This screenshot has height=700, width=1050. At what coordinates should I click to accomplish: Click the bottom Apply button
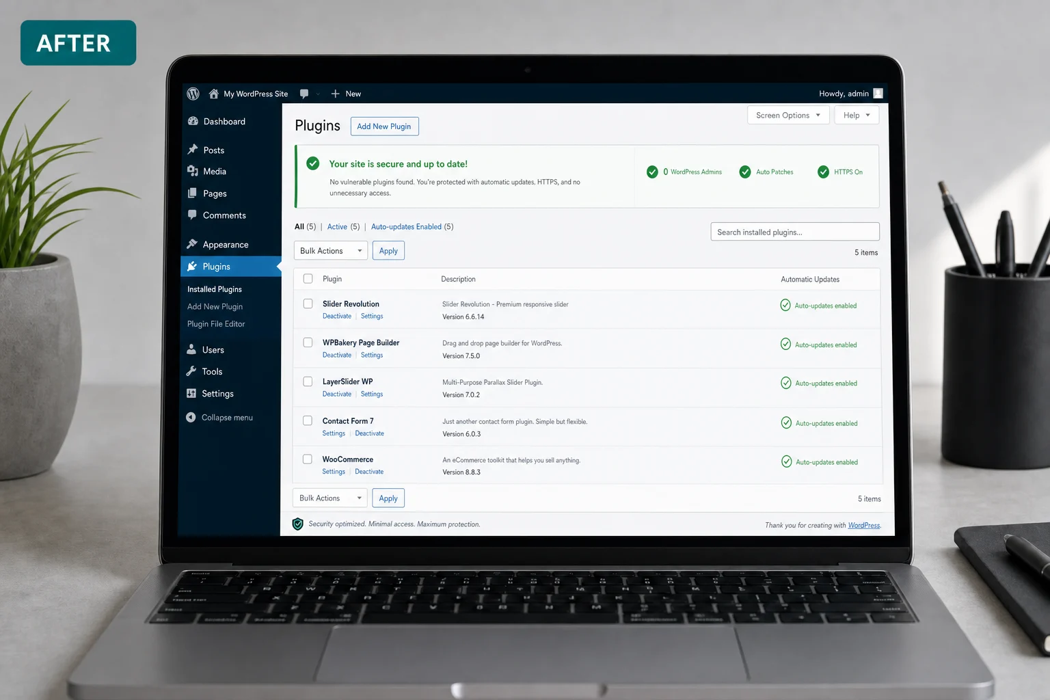coord(388,498)
